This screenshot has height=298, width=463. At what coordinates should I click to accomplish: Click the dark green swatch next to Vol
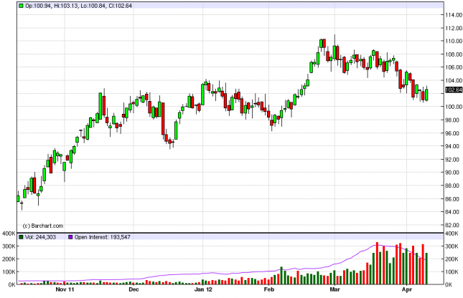pos(21,237)
